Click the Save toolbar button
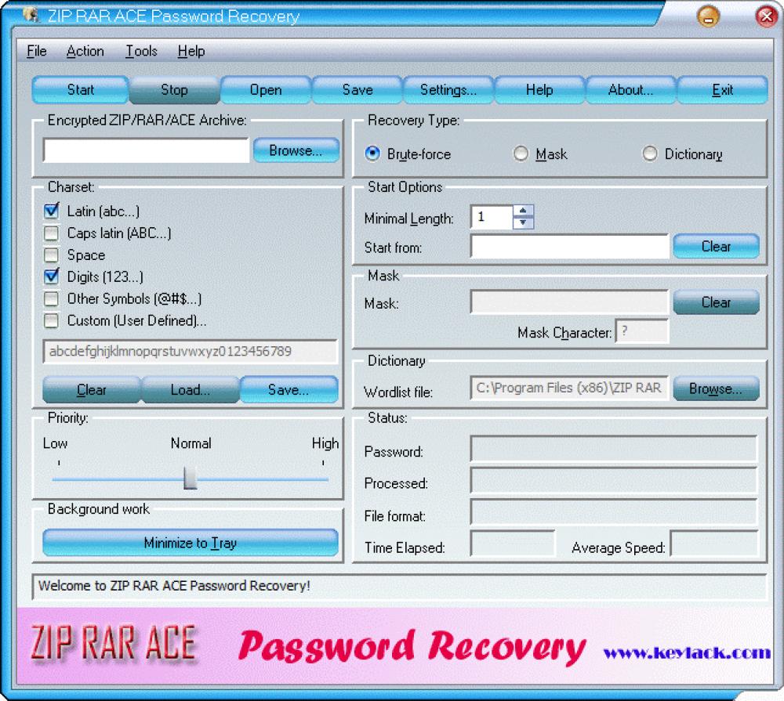The image size is (784, 701). [x=357, y=89]
